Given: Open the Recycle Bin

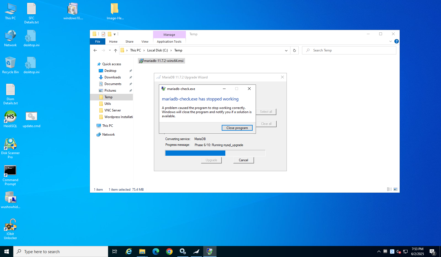Looking at the screenshot, I should 10,65.
